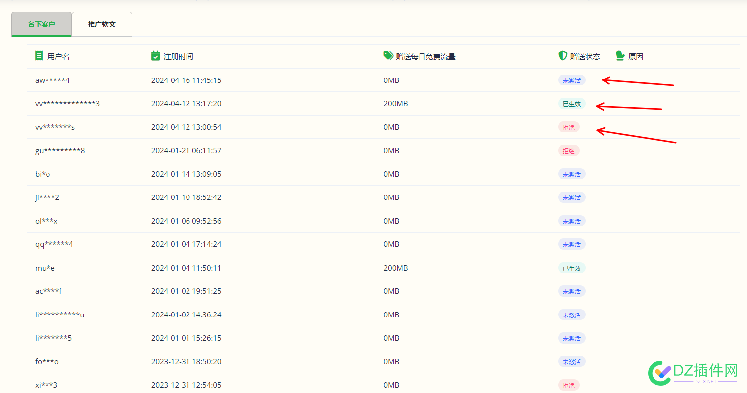Click username ac****f
747x393 pixels.
pyautogui.click(x=48, y=291)
